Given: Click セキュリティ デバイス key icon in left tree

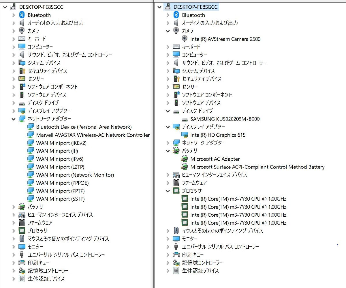Looking at the screenshot, I should tap(22, 71).
